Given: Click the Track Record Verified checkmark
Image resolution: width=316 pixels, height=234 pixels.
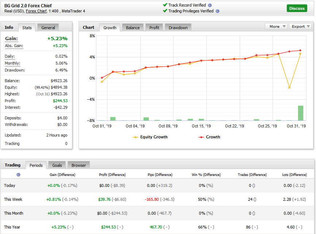Looking at the screenshot, I should [165, 5].
